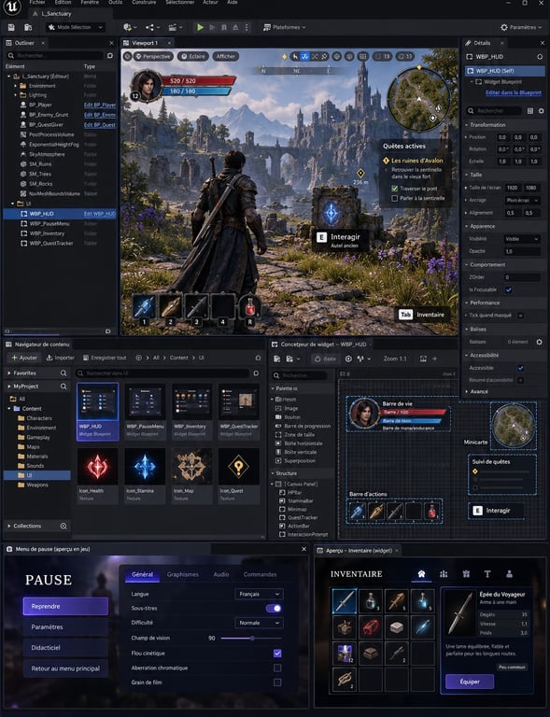Enable the Grain de film checkbox
The image size is (550, 717).
277,682
